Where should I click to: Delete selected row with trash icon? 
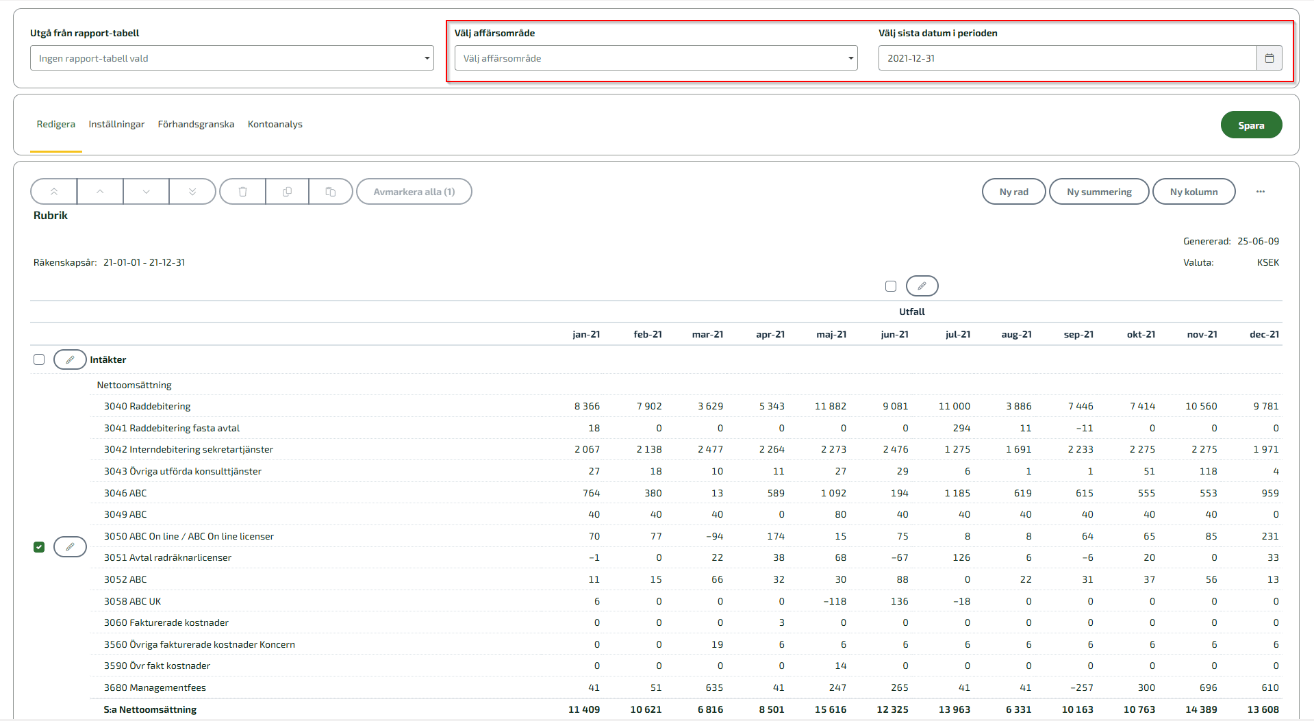tap(242, 192)
